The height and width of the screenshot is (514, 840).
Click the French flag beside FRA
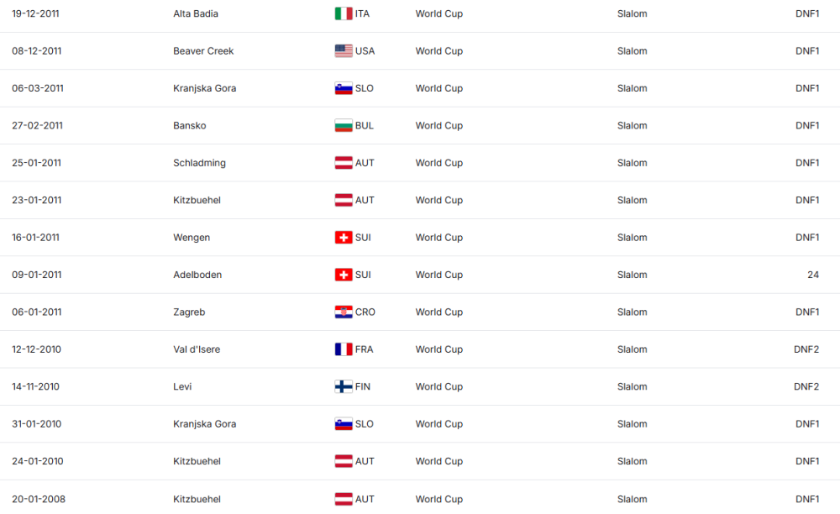(344, 349)
